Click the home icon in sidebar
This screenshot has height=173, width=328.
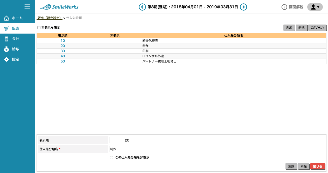pyautogui.click(x=6, y=18)
